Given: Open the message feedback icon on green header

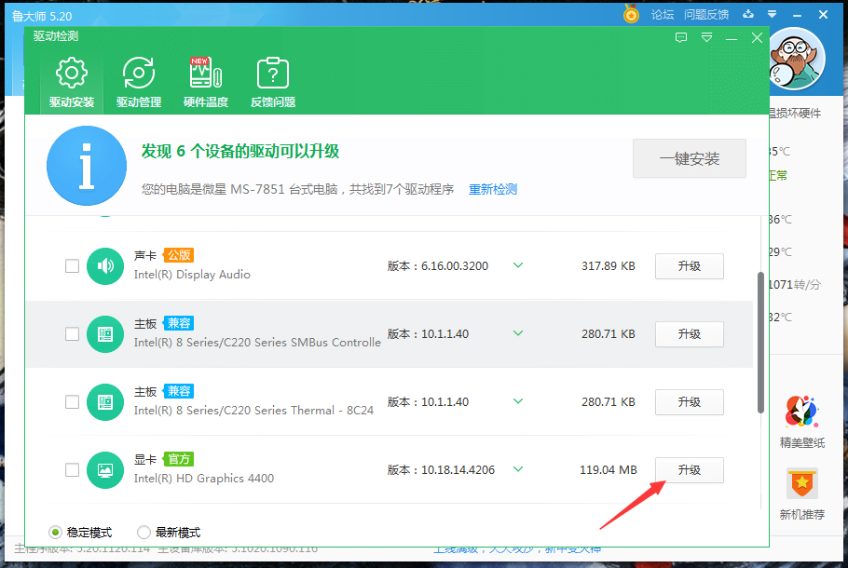Looking at the screenshot, I should tap(681, 37).
